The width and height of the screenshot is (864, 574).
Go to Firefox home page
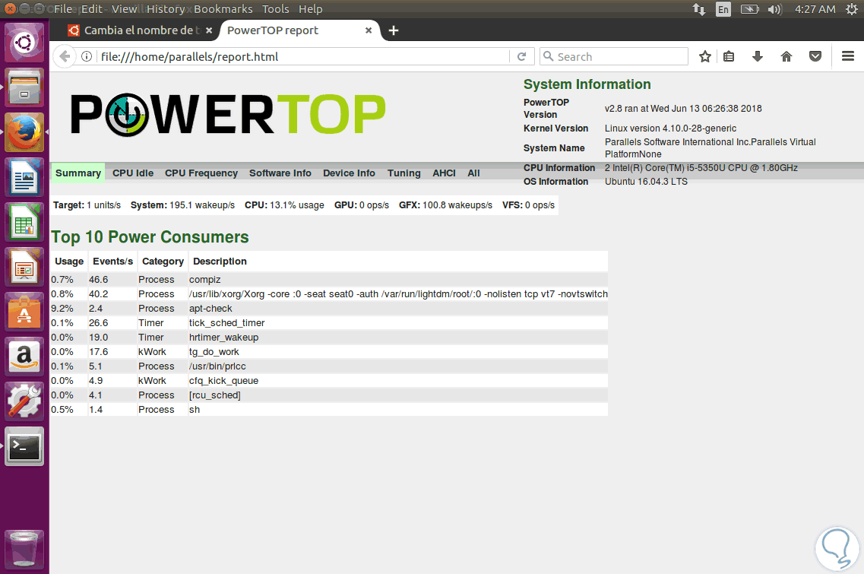click(x=786, y=56)
